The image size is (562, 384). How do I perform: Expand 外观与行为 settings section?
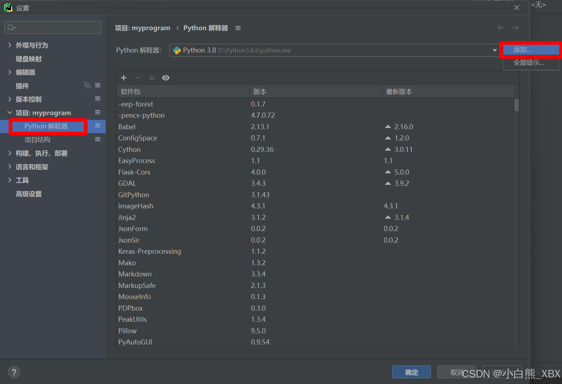point(10,45)
